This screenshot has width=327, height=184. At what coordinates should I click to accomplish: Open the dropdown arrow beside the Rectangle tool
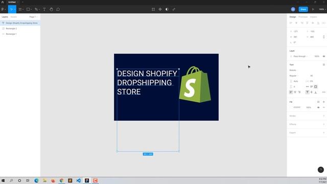click(31, 9)
